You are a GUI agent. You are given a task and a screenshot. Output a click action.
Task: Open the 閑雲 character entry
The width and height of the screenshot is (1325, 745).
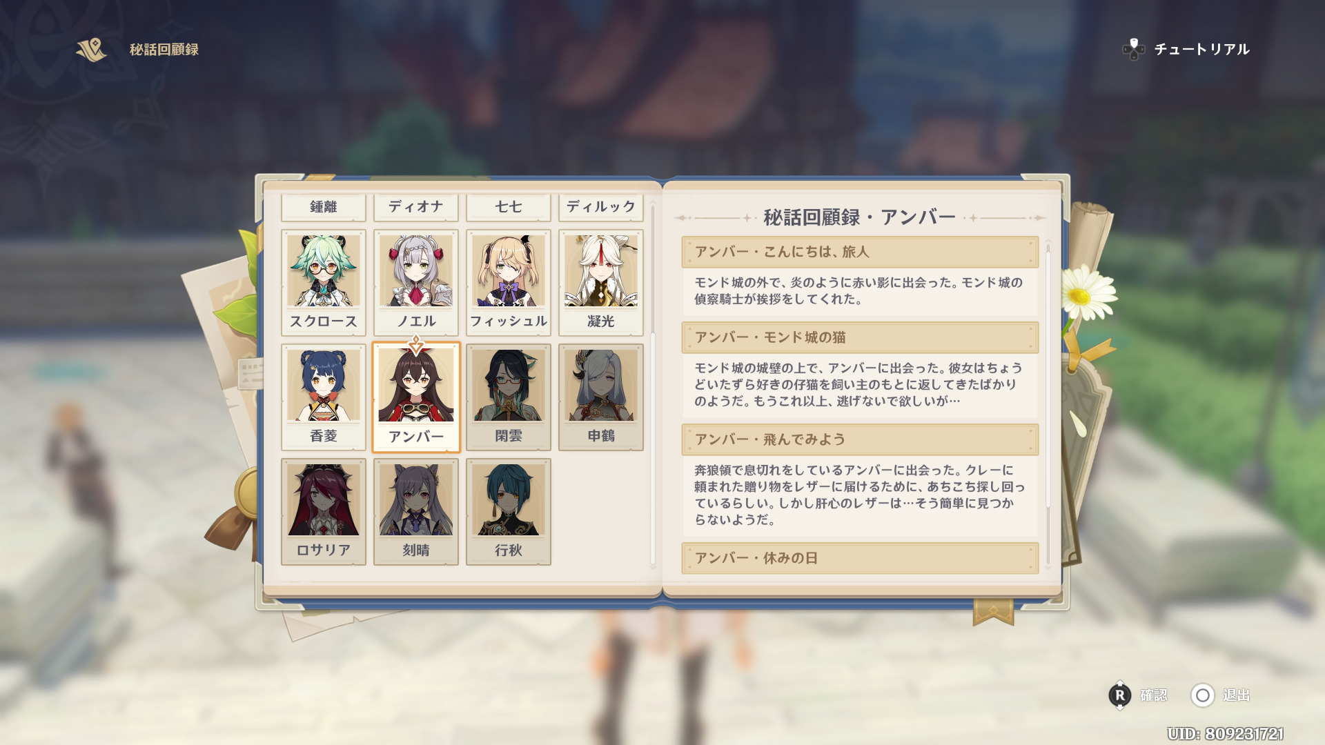(509, 397)
